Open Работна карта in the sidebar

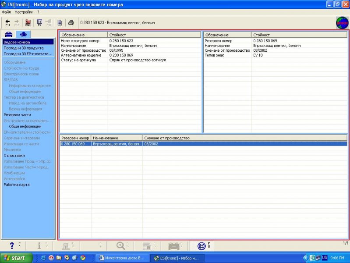17,185
